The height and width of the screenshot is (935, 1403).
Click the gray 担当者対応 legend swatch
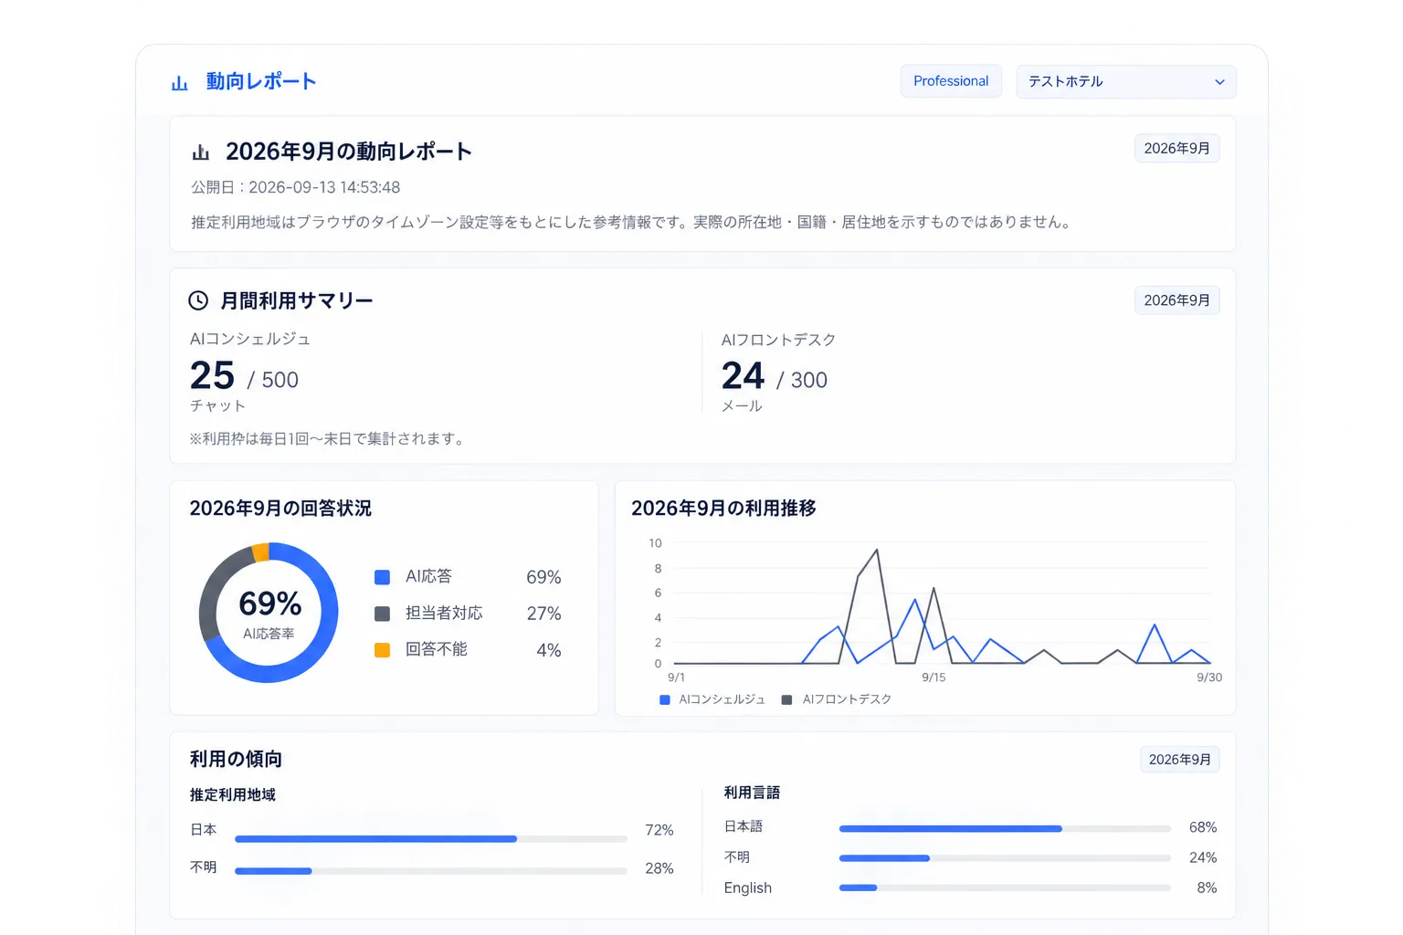point(383,614)
